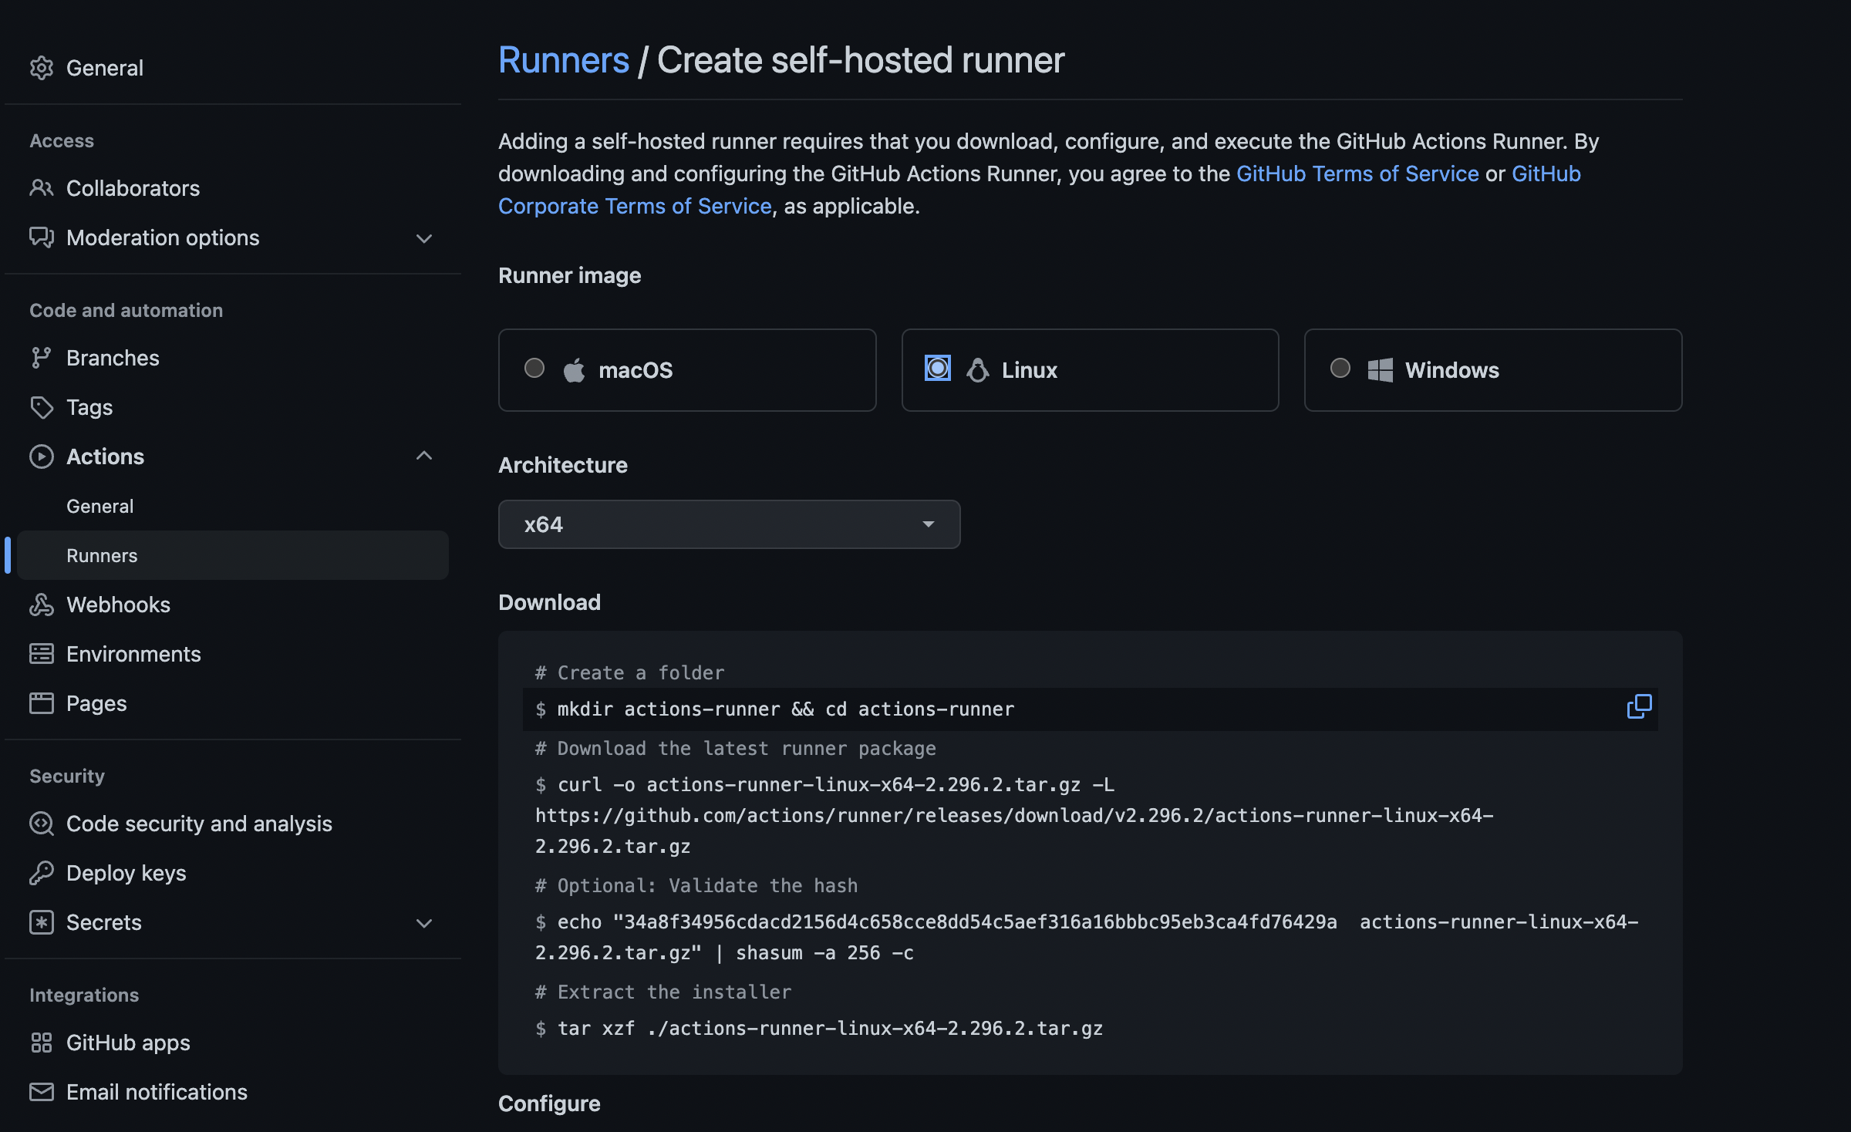Viewport: 1851px width, 1132px height.
Task: Collapse the Actions section chevron
Action: 424,457
